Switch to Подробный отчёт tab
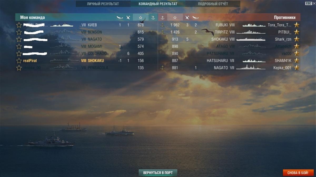This screenshot has height=177, width=316. tap(213, 4)
